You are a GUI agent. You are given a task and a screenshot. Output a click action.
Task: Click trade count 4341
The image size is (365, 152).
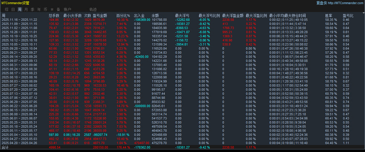coord(88,36)
